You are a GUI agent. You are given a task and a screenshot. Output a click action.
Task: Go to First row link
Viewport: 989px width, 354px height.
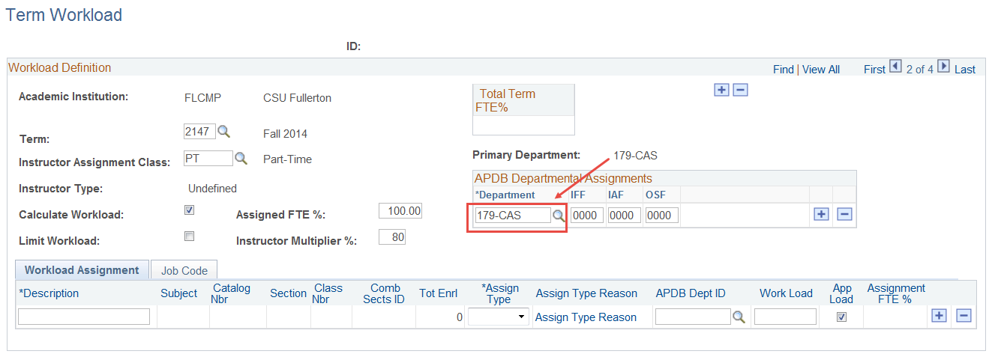coord(874,69)
